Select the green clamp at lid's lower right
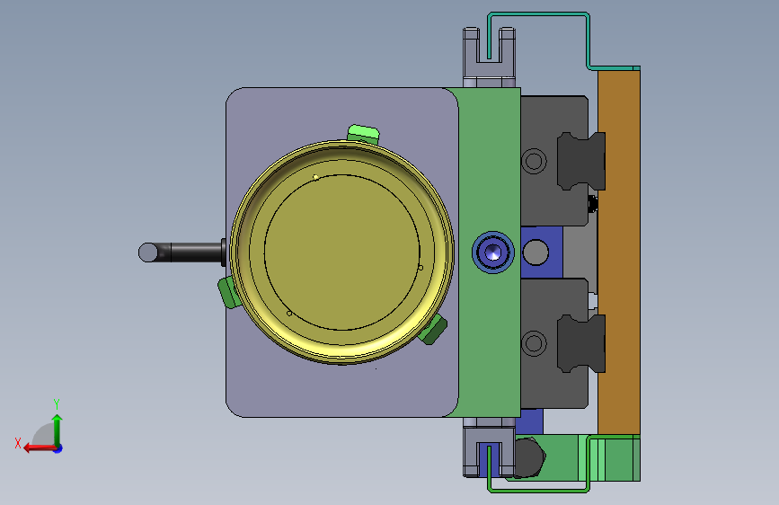Screen dimensions: 779x505 pos(433,329)
